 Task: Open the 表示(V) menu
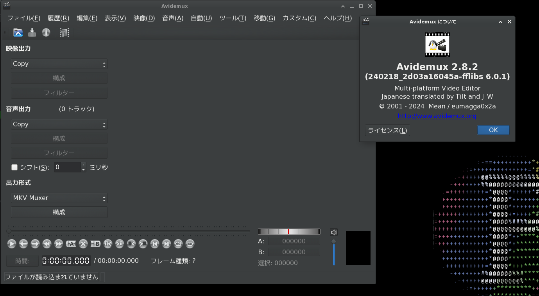tap(115, 18)
